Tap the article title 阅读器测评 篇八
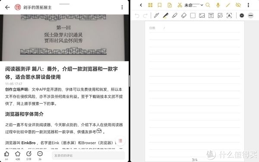259x162 pixels. [61, 73]
